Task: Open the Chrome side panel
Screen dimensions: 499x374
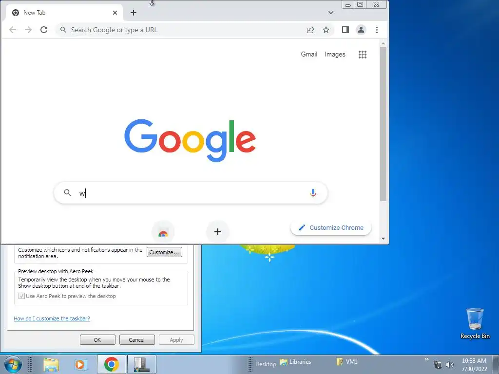Action: click(345, 30)
